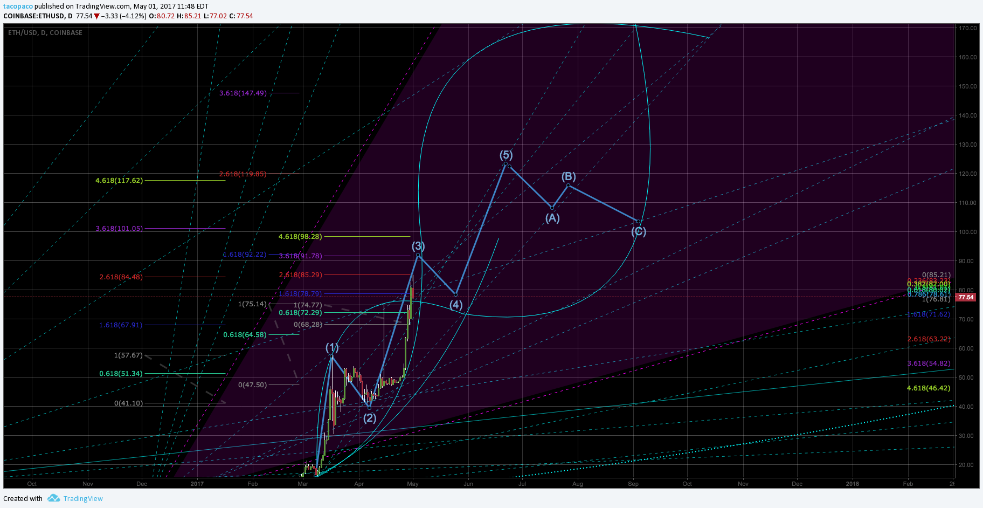Click the 3.618(91.78) Fibonacci label

[x=300, y=256]
